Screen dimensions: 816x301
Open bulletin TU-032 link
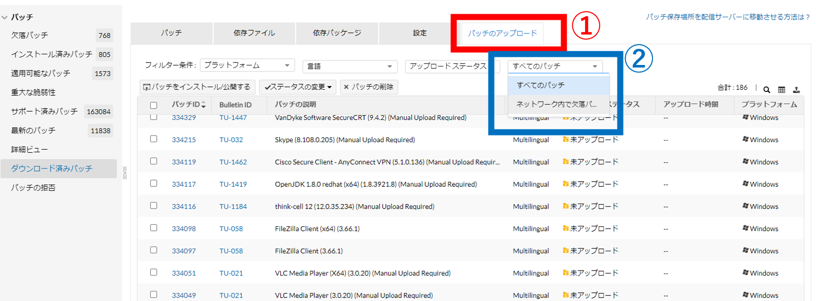tap(231, 140)
